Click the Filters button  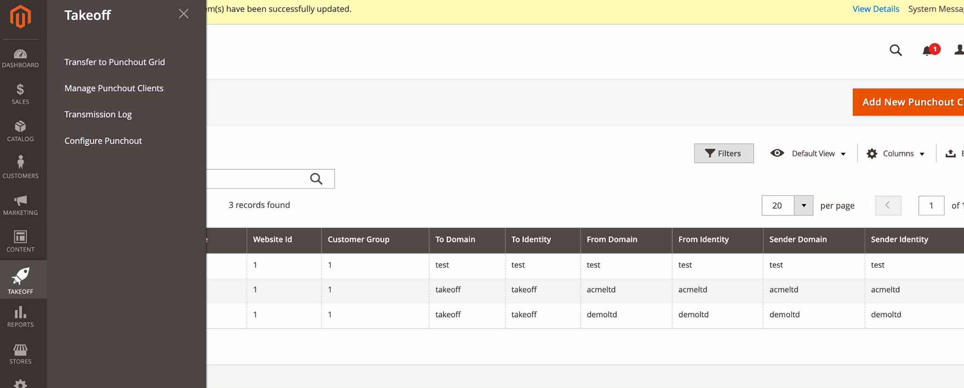click(x=723, y=153)
